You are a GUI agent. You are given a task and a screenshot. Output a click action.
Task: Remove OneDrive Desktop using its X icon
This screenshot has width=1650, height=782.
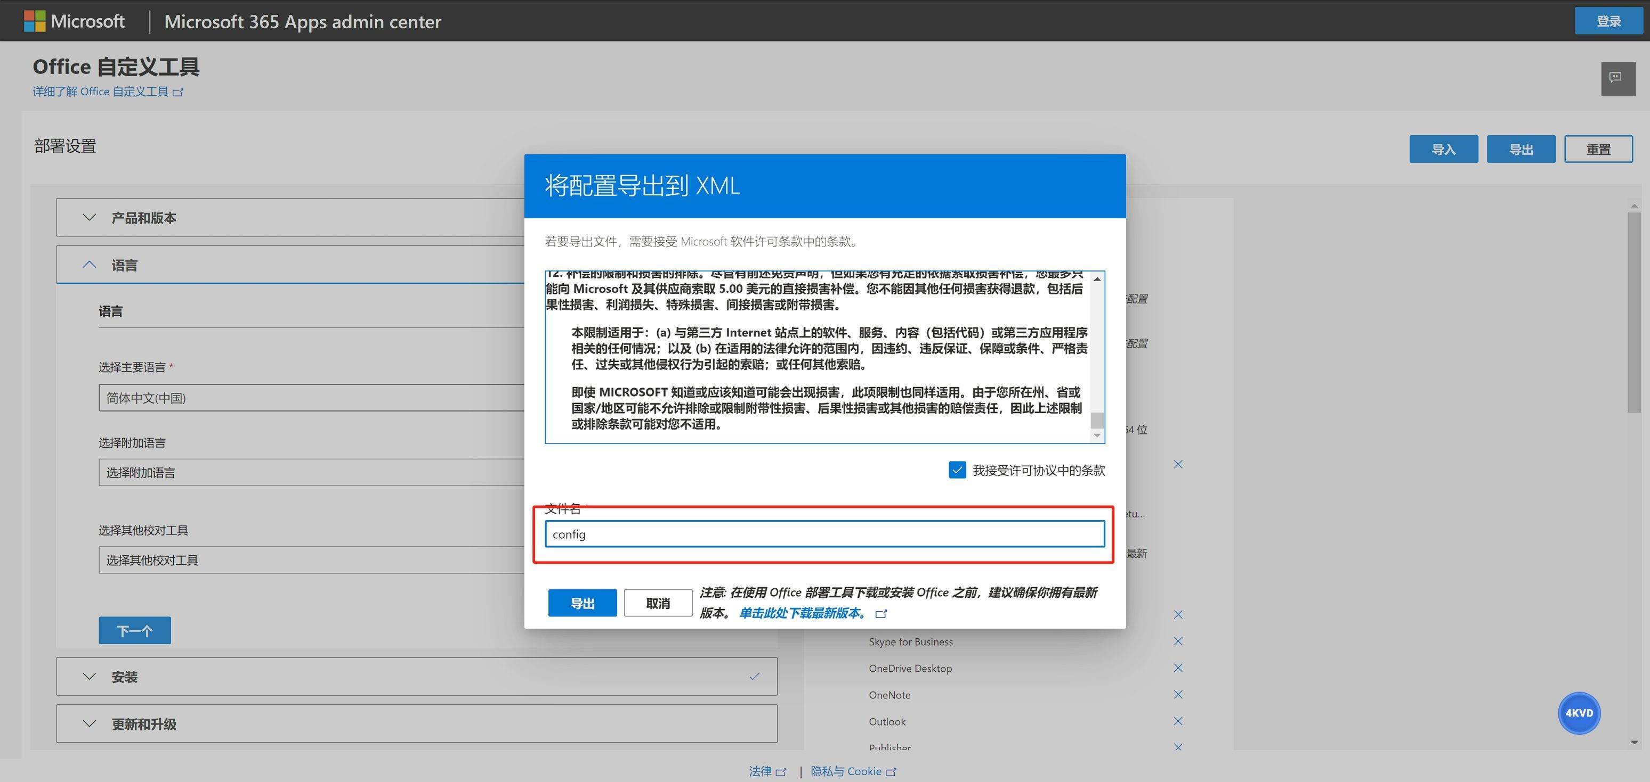point(1178,668)
